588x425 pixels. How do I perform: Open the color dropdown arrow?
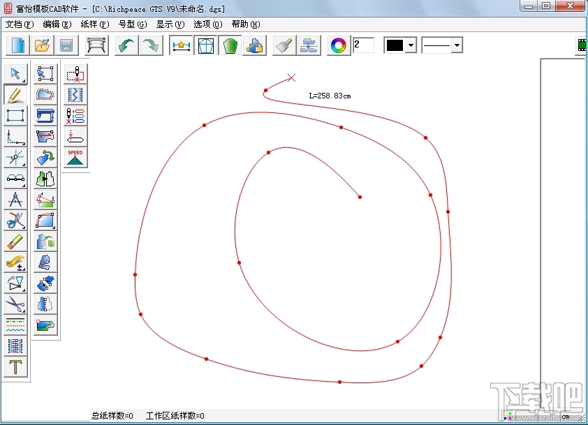click(411, 45)
